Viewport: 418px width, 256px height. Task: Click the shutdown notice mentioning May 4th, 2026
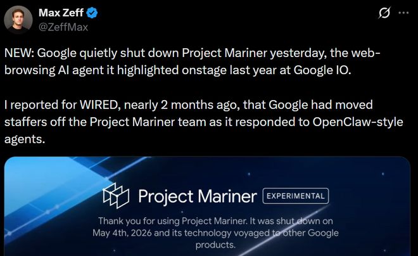[x=215, y=233]
